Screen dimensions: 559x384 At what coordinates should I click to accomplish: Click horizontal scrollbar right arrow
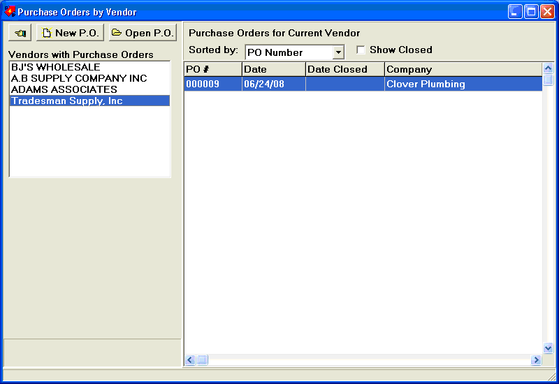pyautogui.click(x=536, y=360)
